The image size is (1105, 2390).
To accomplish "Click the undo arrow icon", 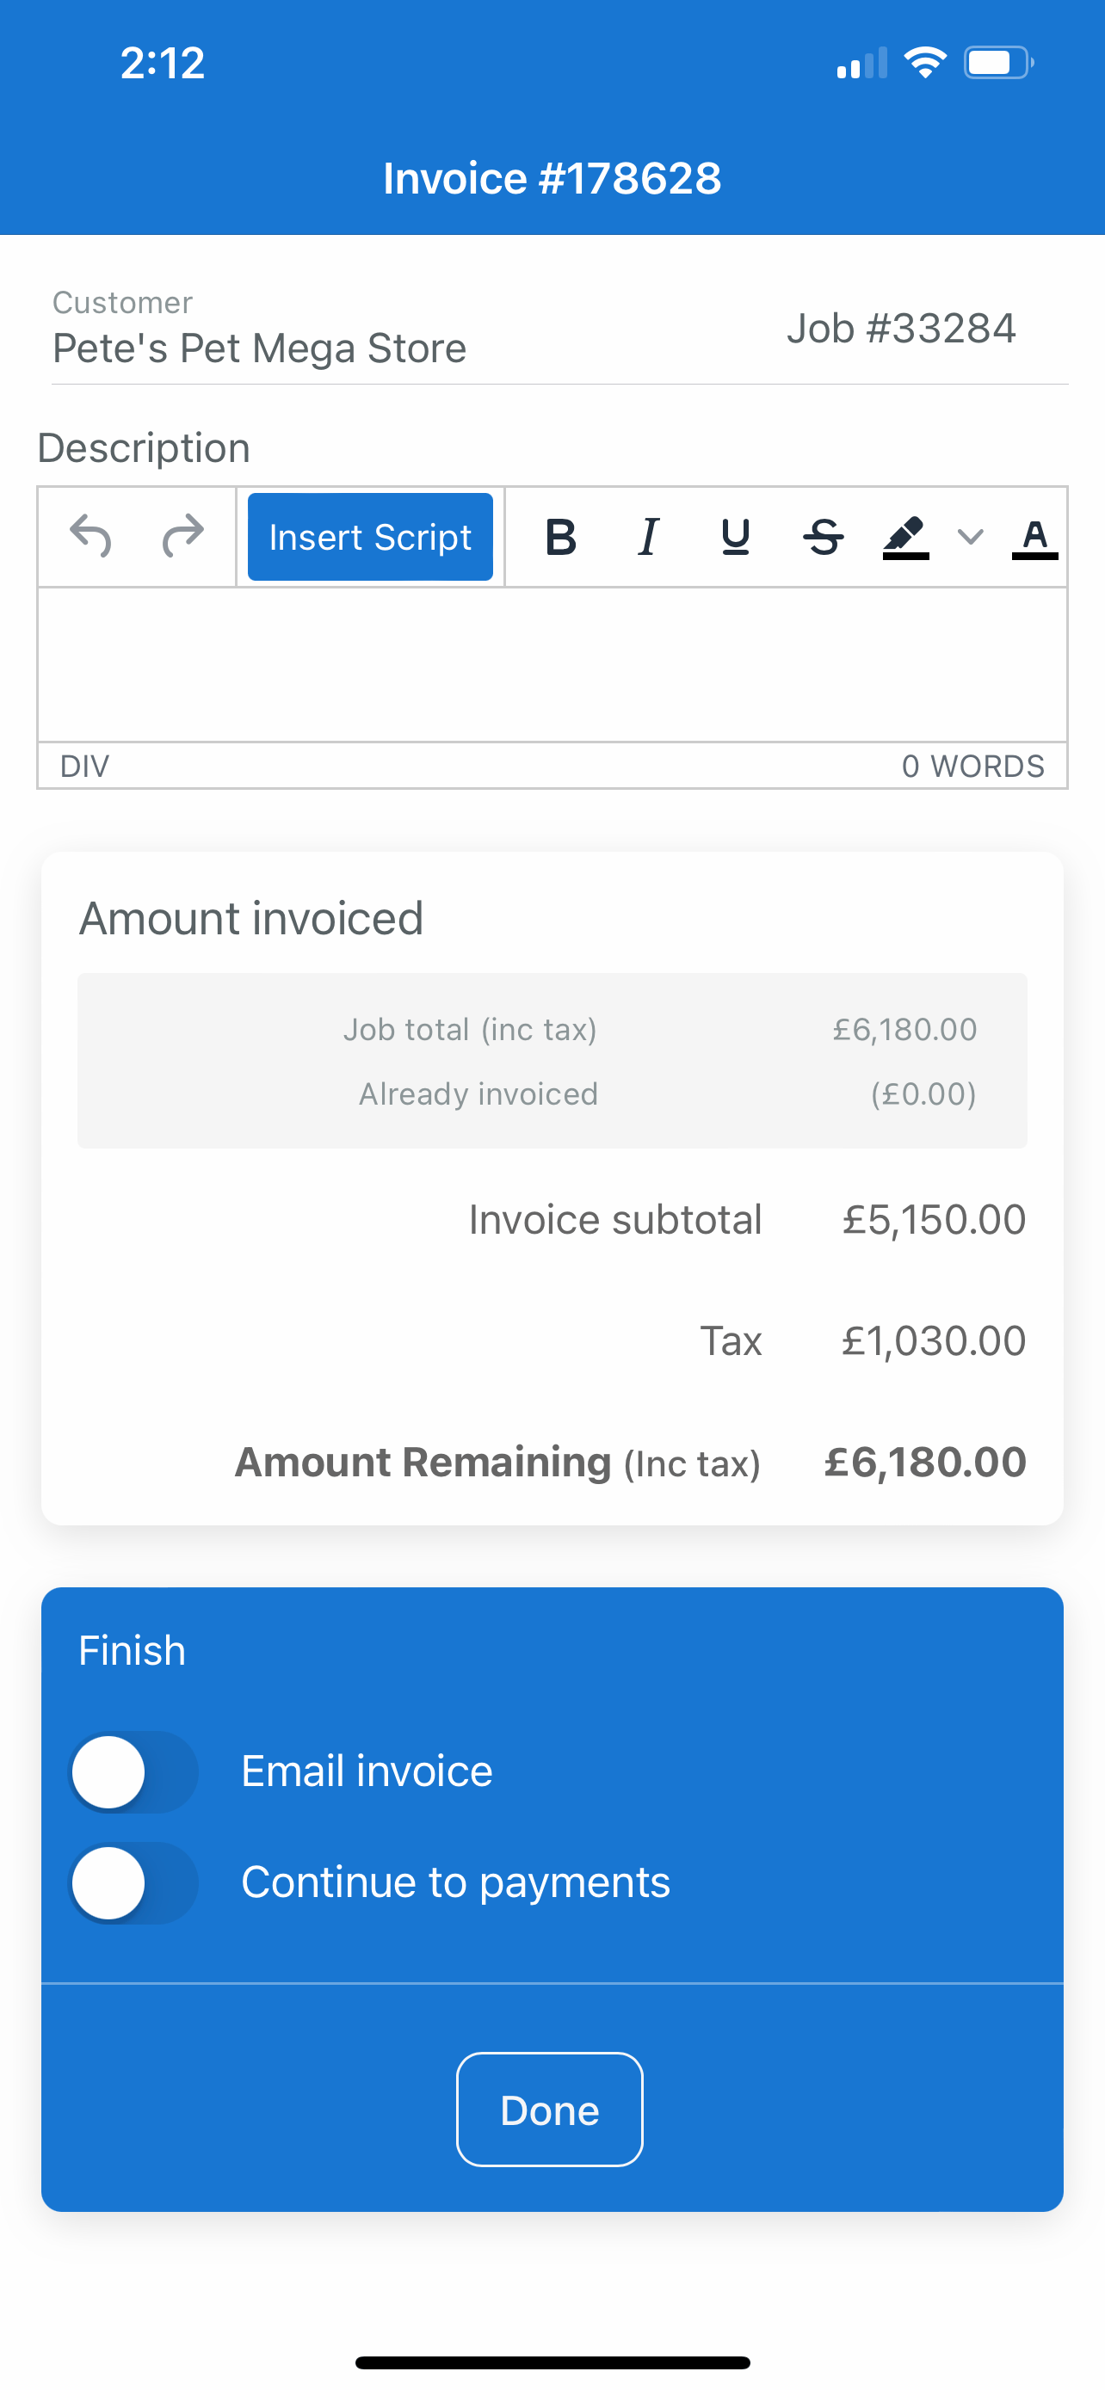I will pyautogui.click(x=91, y=536).
